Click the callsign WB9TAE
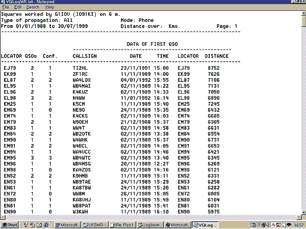Viewport: 306px width, 229px height. (82, 182)
